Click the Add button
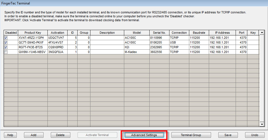The height and width of the screenshot is (140, 268). (34, 135)
